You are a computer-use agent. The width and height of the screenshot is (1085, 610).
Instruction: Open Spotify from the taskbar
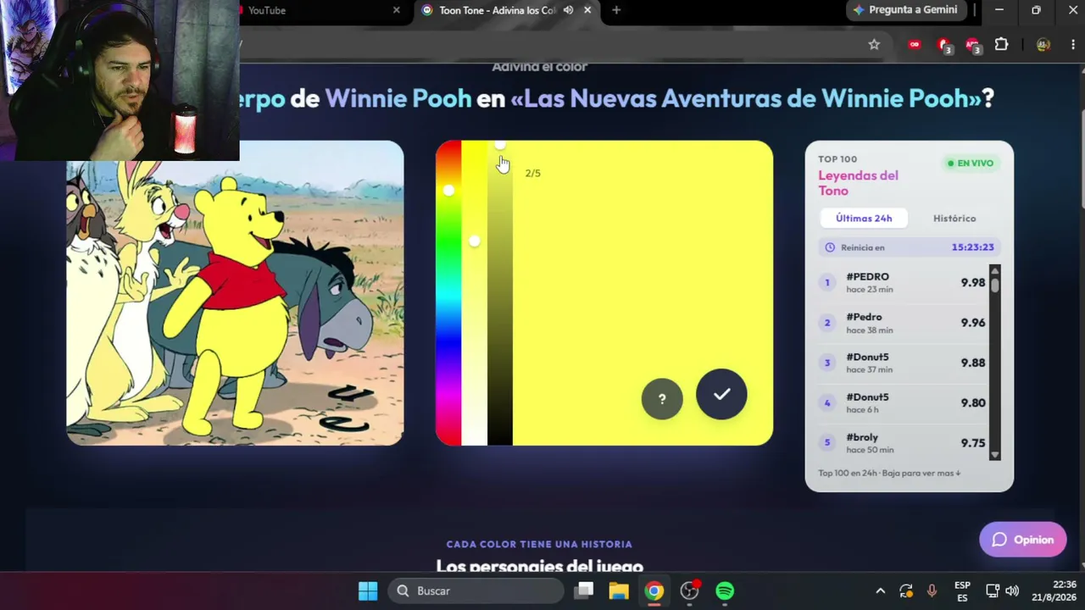(725, 591)
